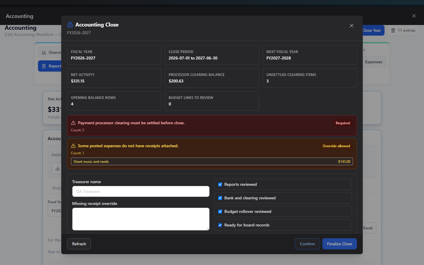Click the Opening Balance Rows value 4

tap(72, 104)
